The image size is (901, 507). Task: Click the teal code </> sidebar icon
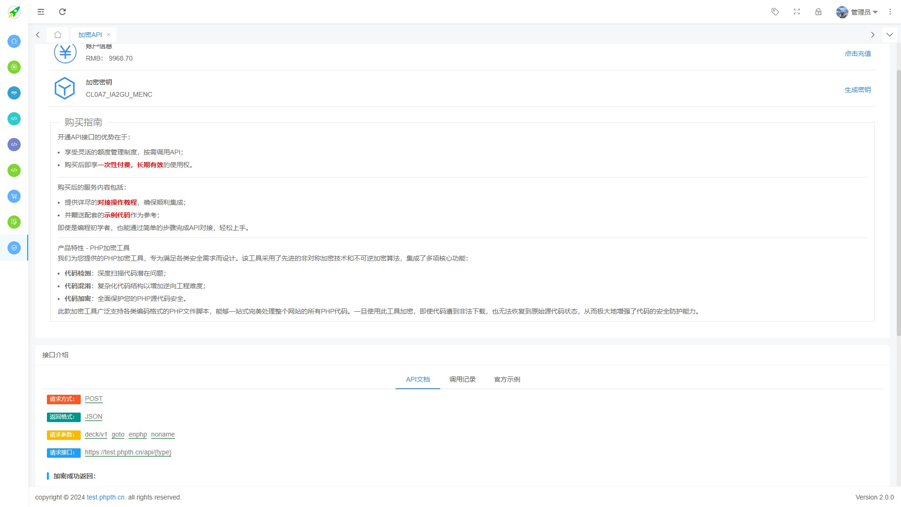pyautogui.click(x=14, y=119)
